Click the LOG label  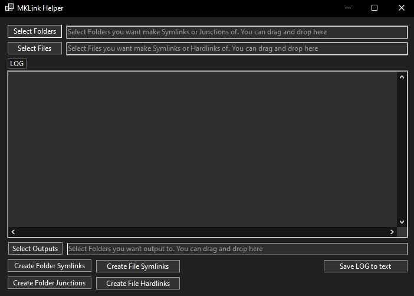[x=17, y=64]
